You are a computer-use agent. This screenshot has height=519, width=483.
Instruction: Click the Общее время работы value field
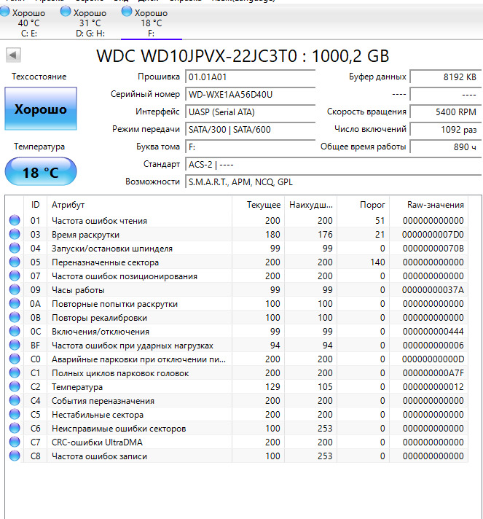tap(445, 147)
